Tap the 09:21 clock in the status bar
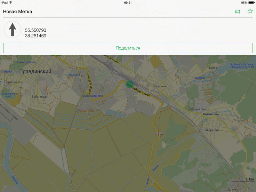 (128, 3)
